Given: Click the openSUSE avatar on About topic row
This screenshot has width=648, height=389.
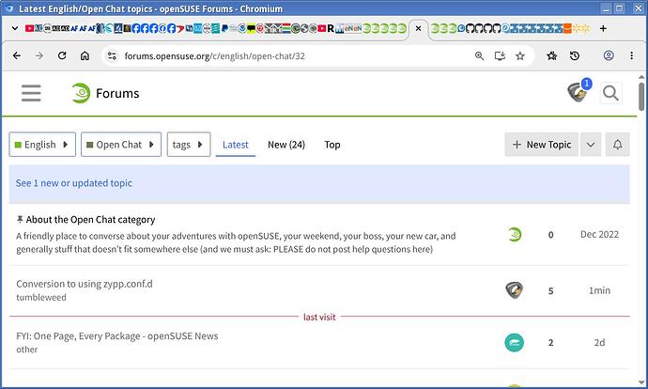Looking at the screenshot, I should point(515,234).
